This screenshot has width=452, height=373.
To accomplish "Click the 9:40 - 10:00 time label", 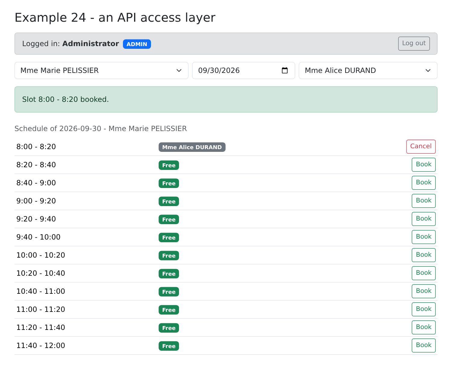I will (39, 237).
